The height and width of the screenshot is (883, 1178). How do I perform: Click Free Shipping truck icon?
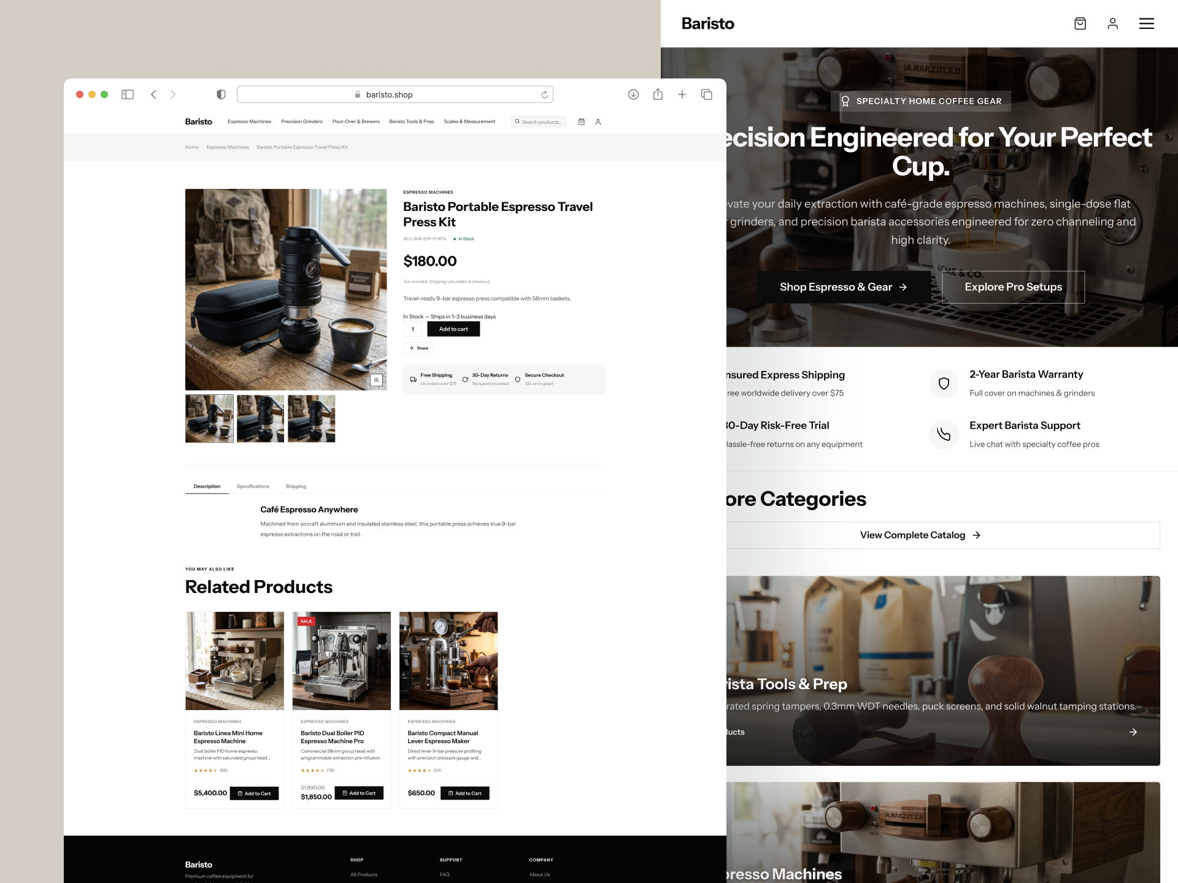(414, 380)
